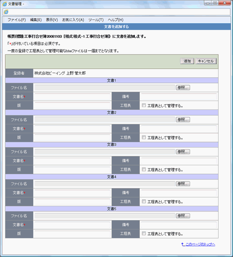Click the Internet Explorer icon in the address bar

coord(6,12)
